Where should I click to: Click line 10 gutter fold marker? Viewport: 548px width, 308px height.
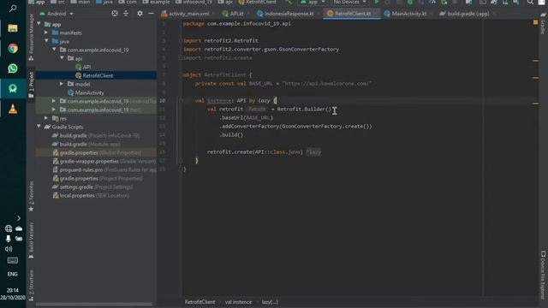tap(181, 101)
